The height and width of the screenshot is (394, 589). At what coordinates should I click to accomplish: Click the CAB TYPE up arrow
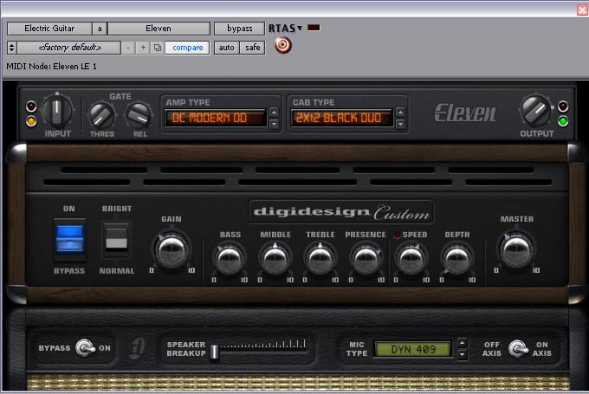[x=400, y=113]
